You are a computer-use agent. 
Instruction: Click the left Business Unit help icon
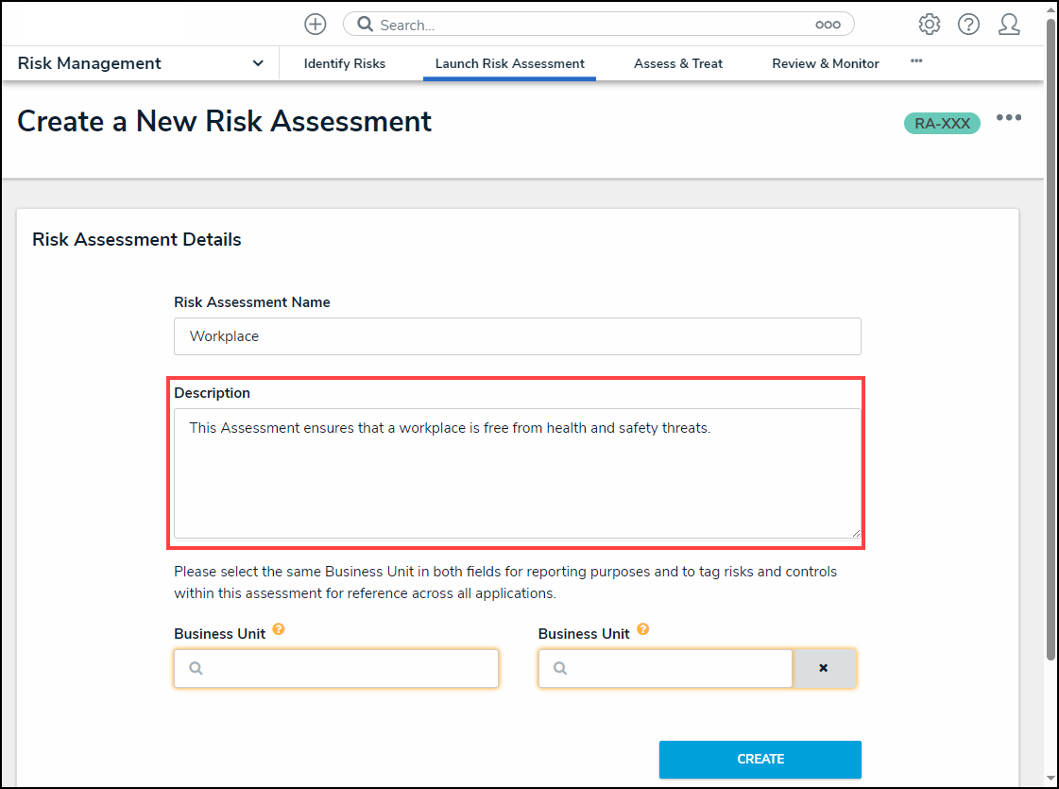[x=279, y=629]
